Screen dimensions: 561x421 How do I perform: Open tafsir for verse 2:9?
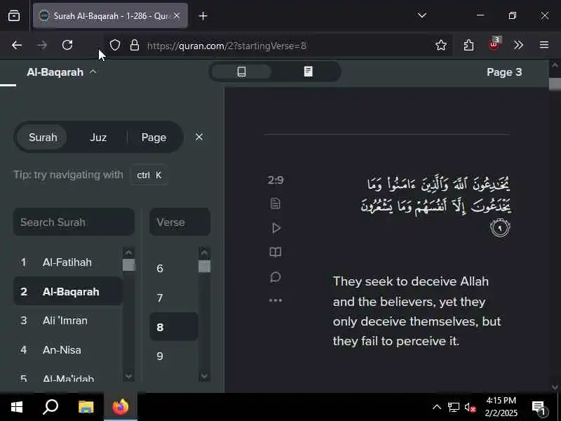(x=276, y=253)
